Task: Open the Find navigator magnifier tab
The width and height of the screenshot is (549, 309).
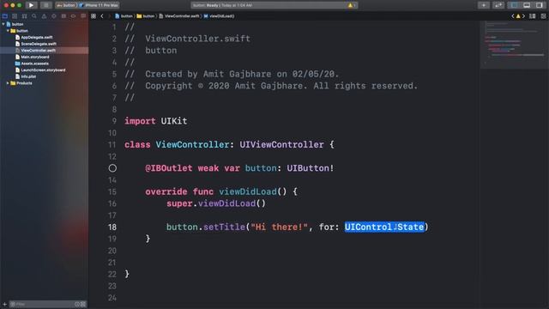Action: pyautogui.click(x=34, y=16)
